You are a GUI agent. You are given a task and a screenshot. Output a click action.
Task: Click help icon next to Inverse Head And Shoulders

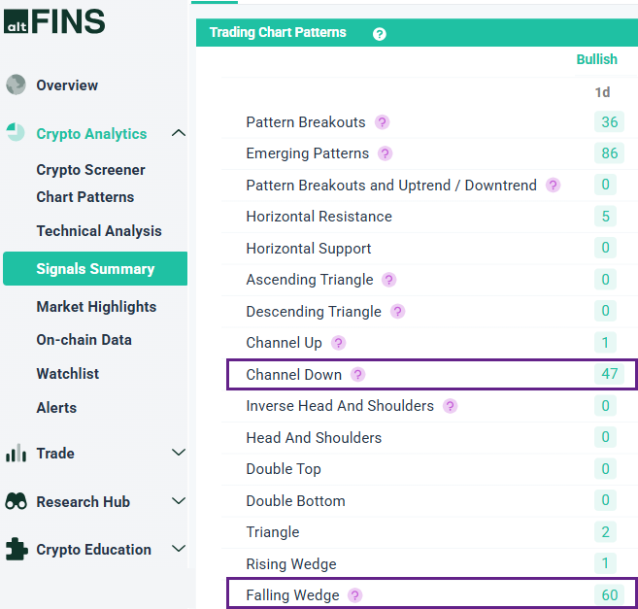pyautogui.click(x=451, y=406)
